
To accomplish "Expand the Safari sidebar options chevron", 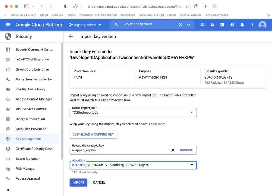I will coord(33,6).
